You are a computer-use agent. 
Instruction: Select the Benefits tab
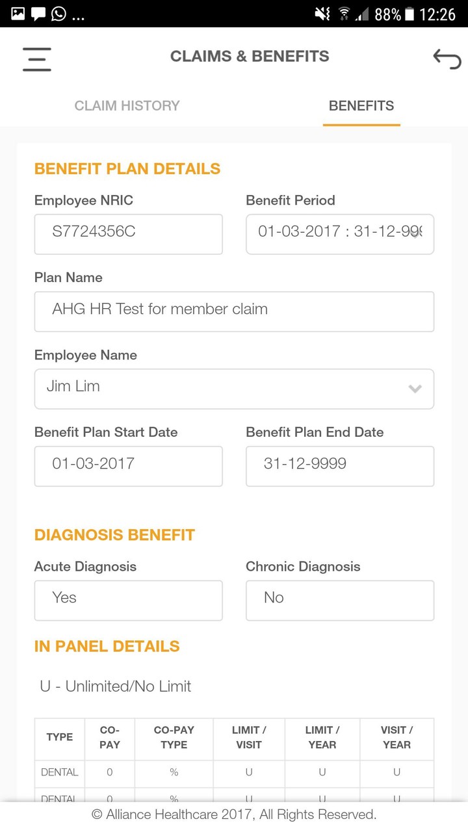coord(361,106)
